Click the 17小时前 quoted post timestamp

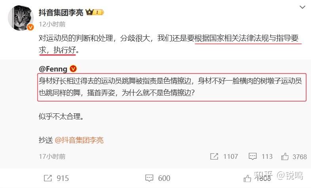point(52,156)
